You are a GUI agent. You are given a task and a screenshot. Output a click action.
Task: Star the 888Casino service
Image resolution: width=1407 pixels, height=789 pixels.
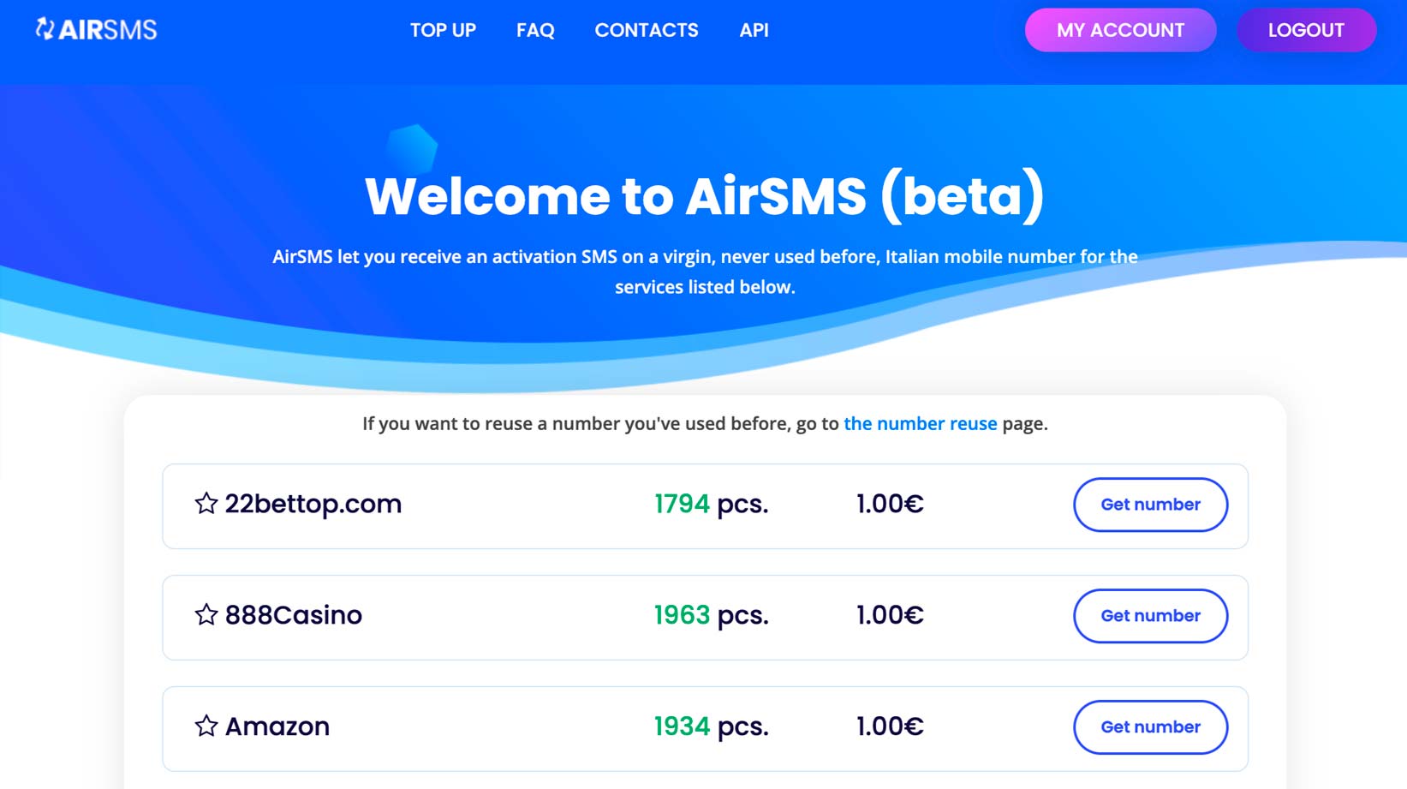(206, 615)
